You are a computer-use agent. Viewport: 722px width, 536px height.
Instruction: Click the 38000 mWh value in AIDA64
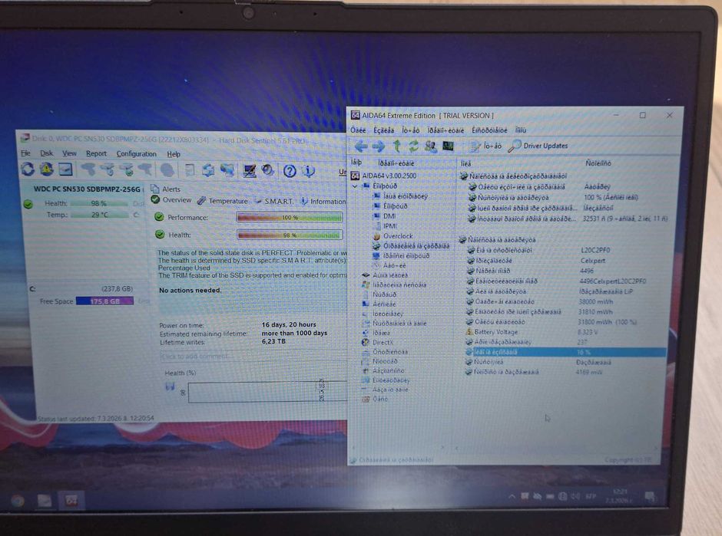click(595, 302)
